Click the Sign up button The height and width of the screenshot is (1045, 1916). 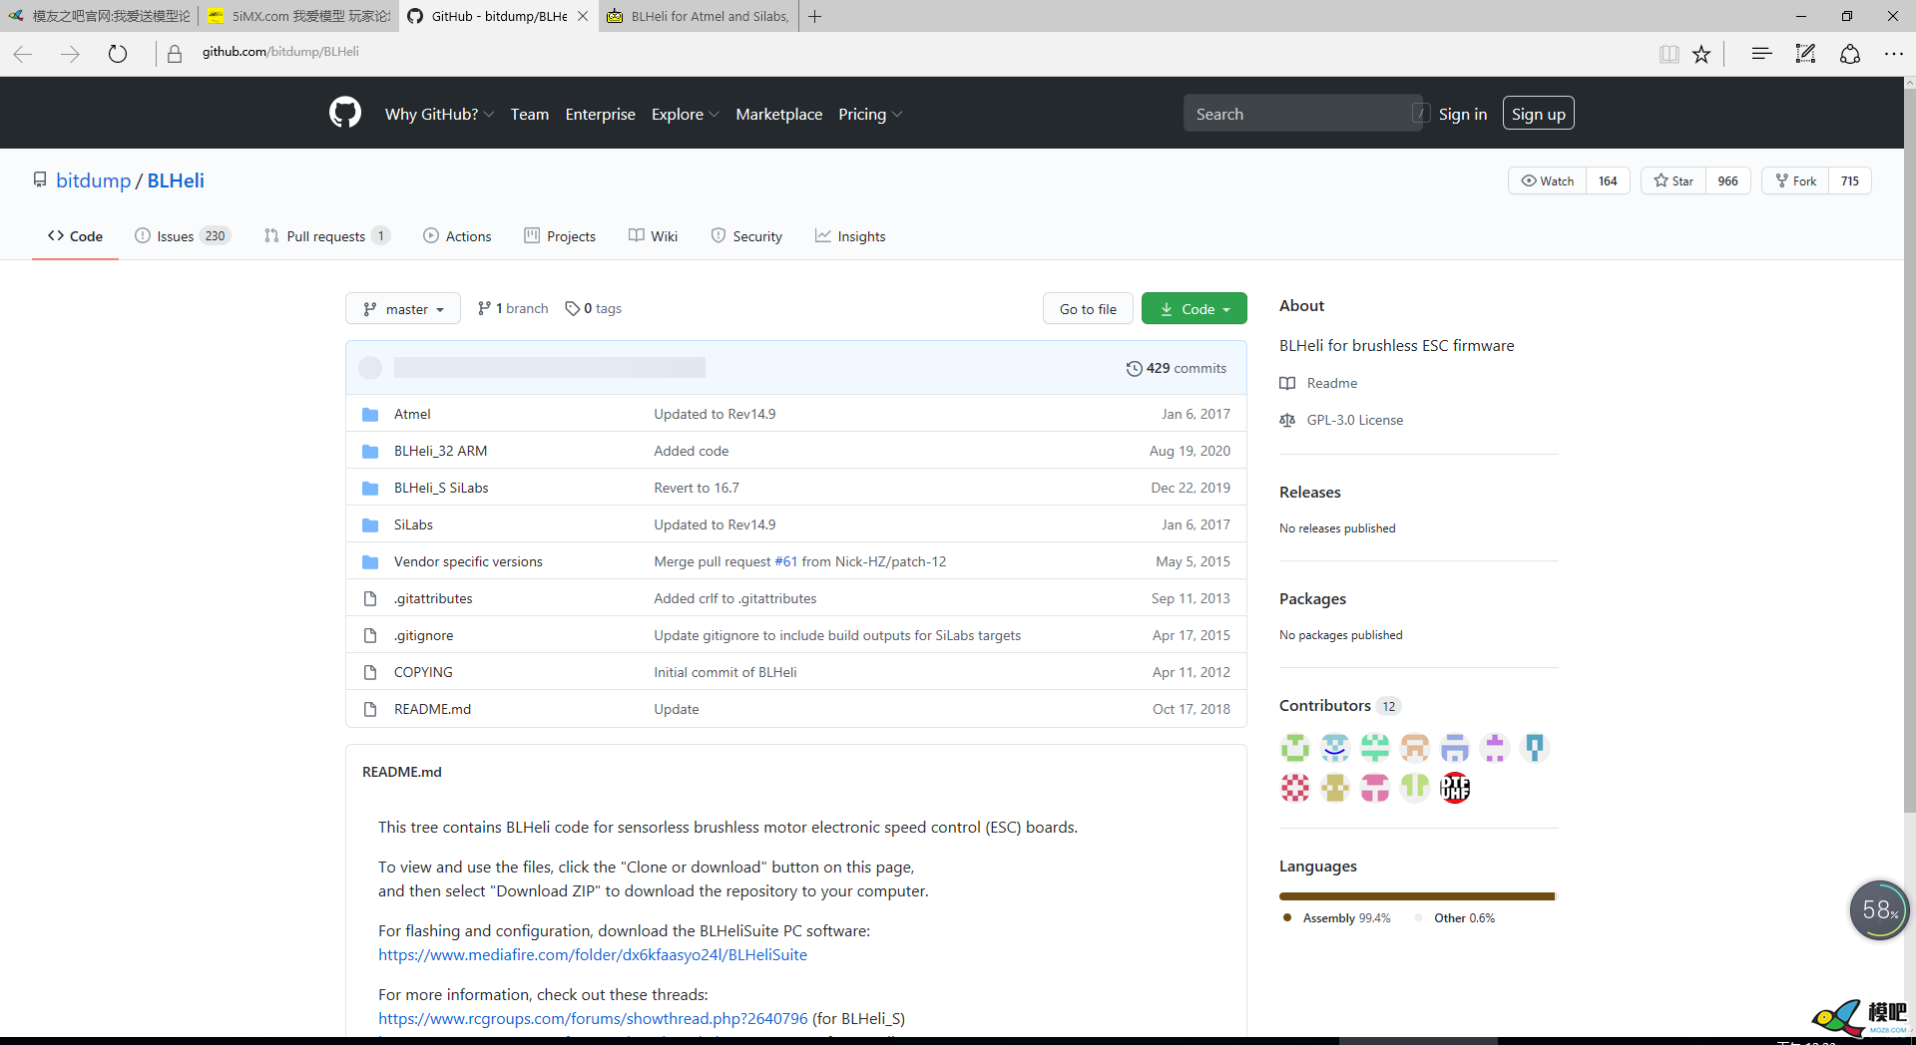pyautogui.click(x=1538, y=114)
